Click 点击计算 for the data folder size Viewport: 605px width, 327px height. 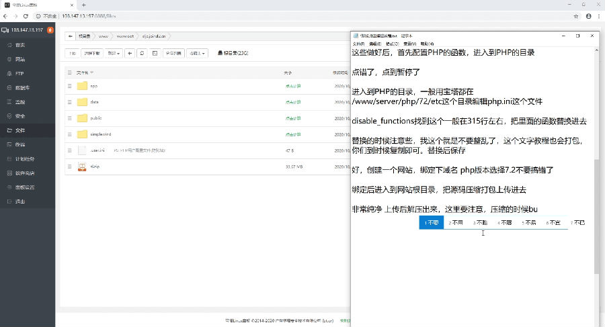coord(293,102)
